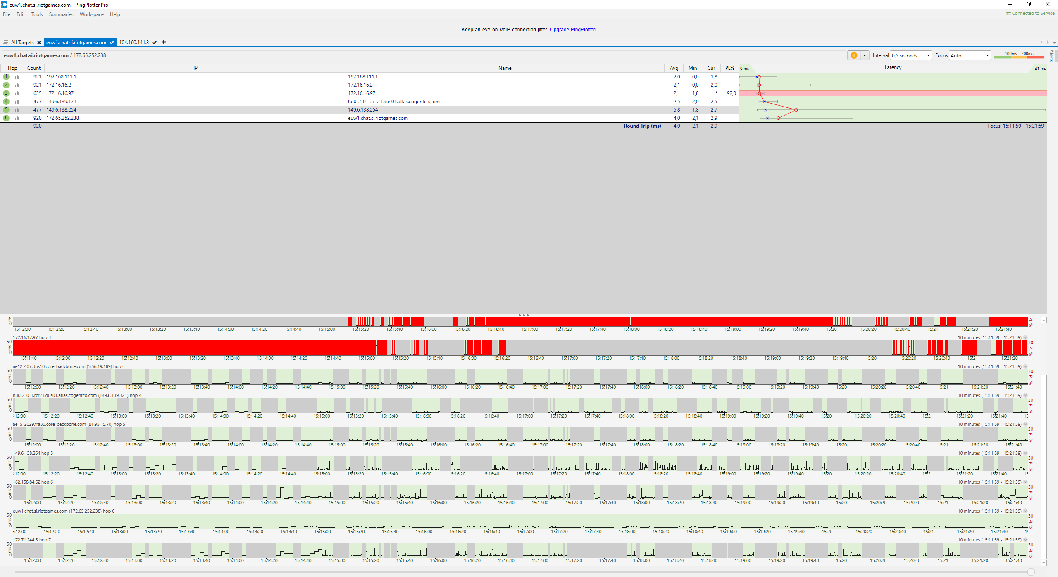Open the vertical Alerts side panel
This screenshot has width=1058, height=577.
click(x=1052, y=56)
